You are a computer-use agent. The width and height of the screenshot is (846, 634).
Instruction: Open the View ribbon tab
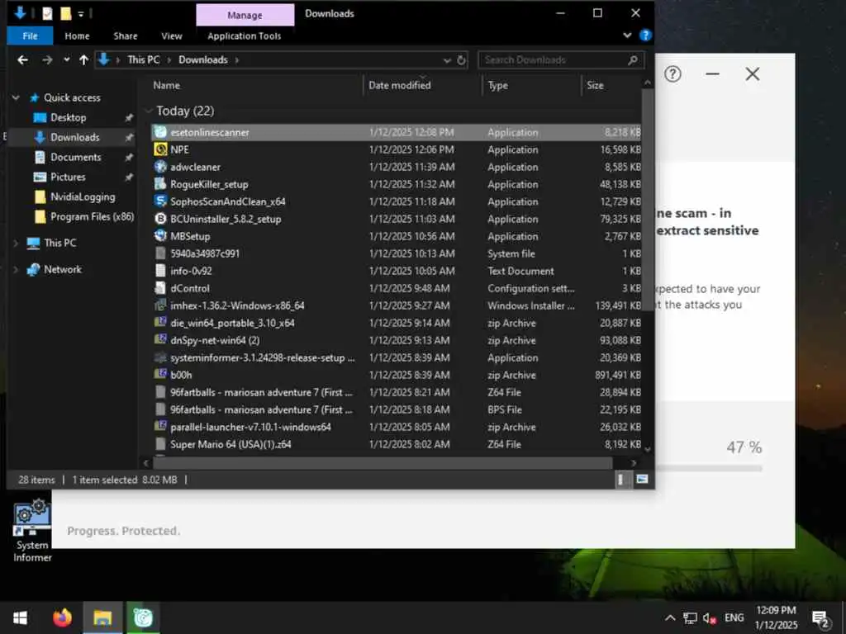click(x=172, y=36)
